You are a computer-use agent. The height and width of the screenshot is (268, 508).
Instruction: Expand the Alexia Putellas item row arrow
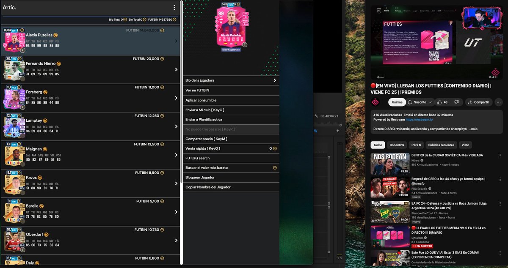(x=176, y=41)
